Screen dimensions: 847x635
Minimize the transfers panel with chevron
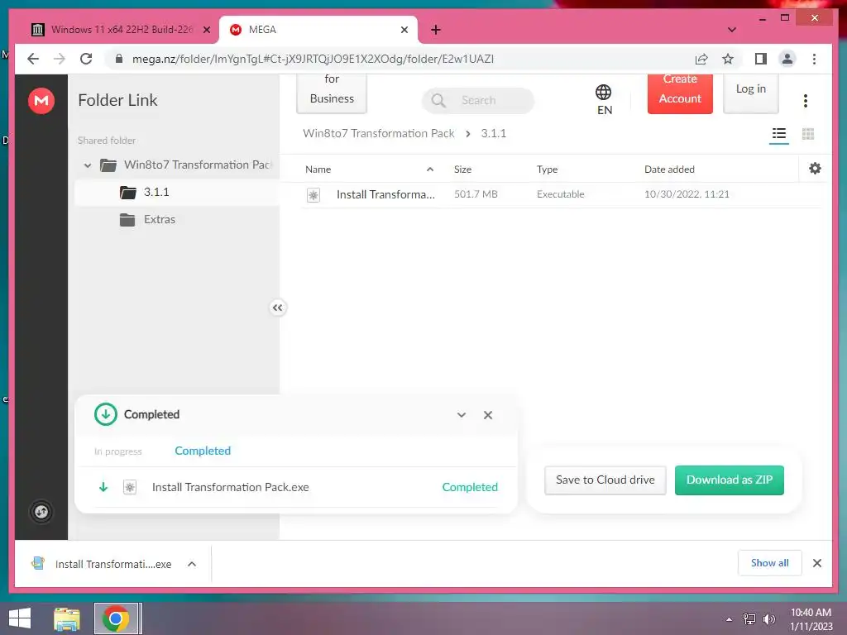pyautogui.click(x=462, y=415)
